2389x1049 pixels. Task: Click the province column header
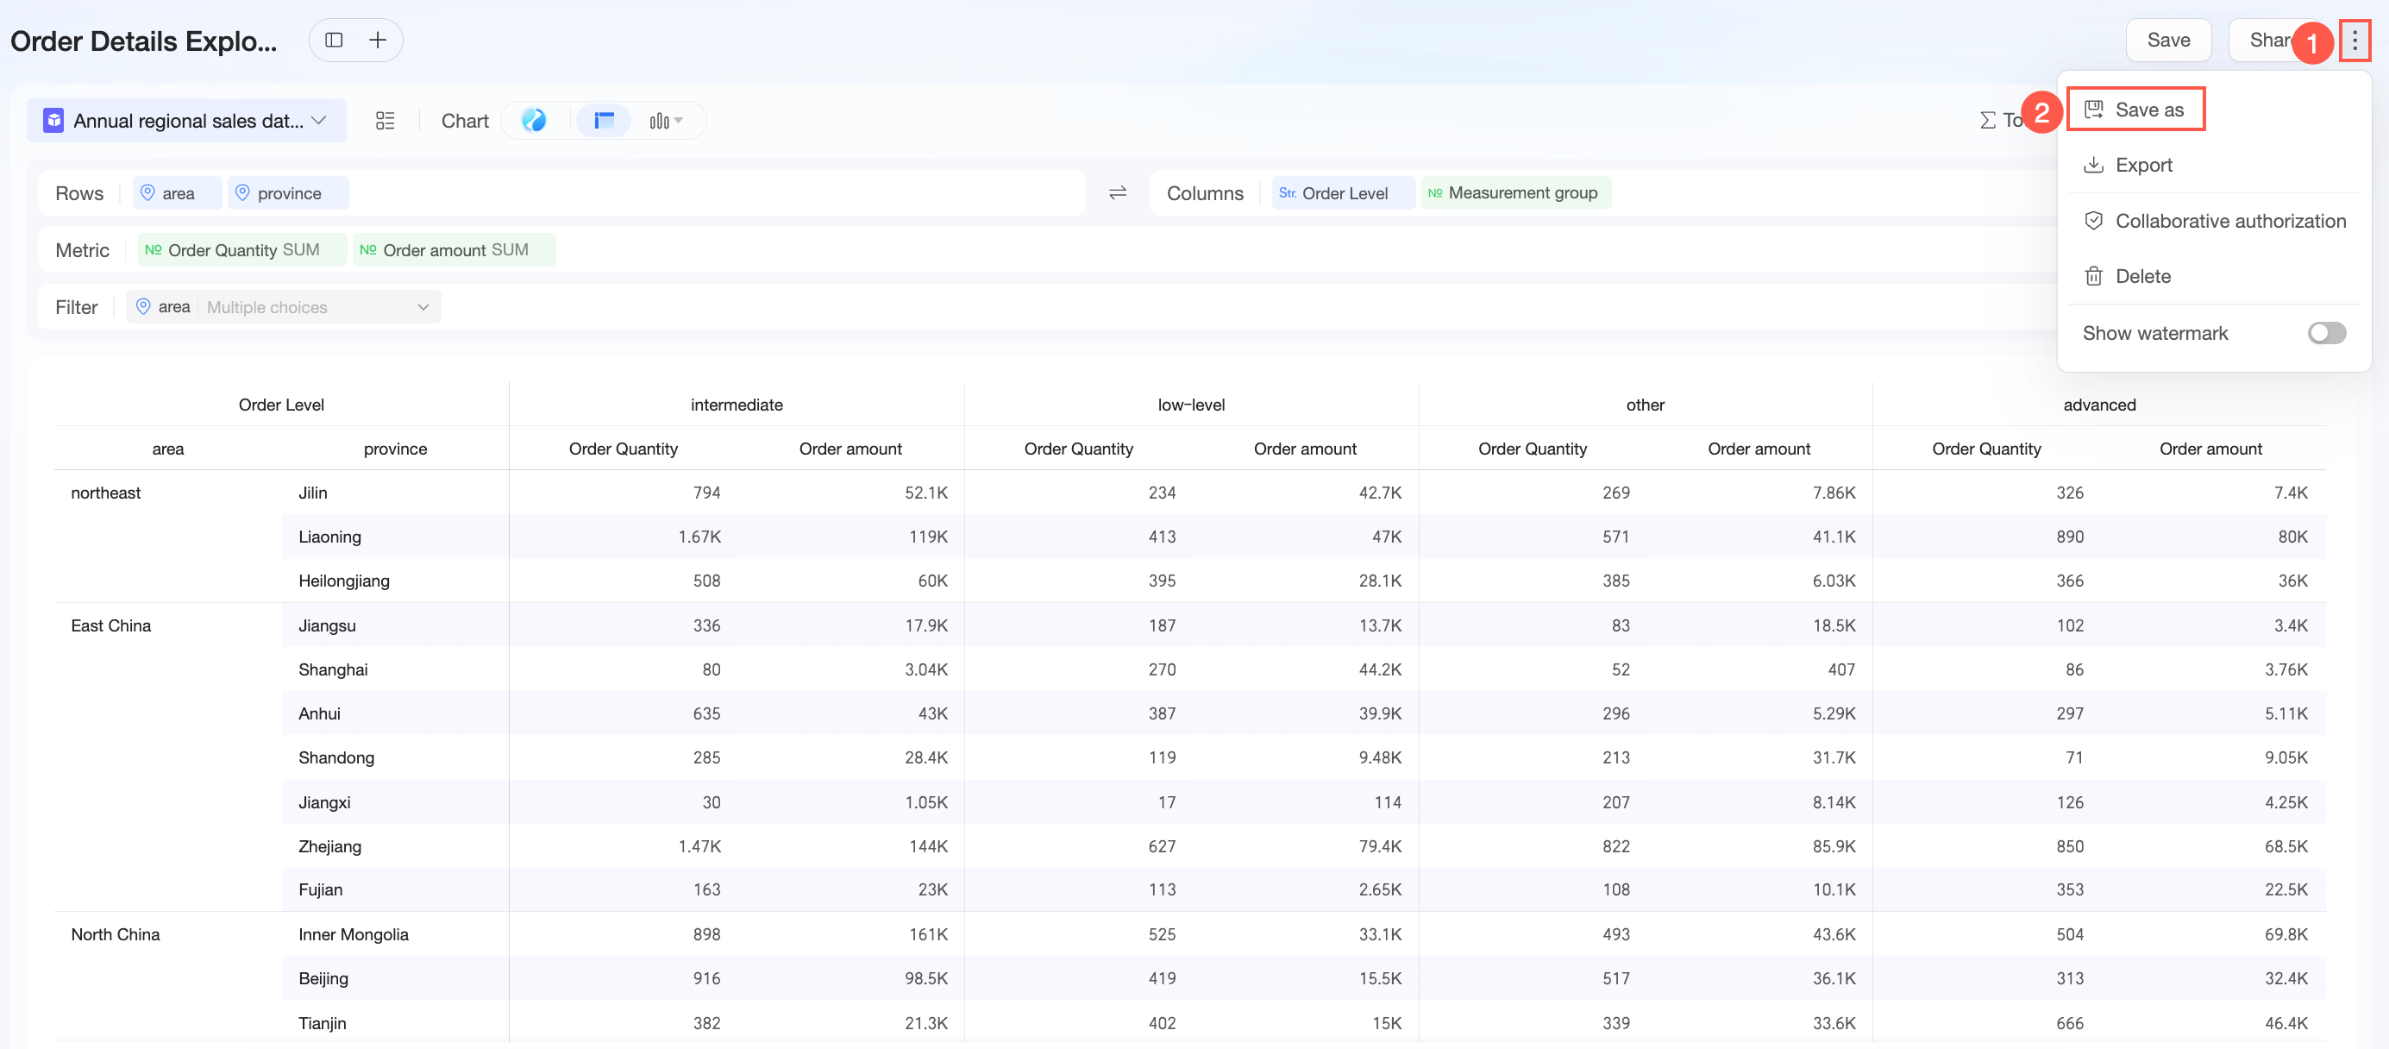click(395, 448)
